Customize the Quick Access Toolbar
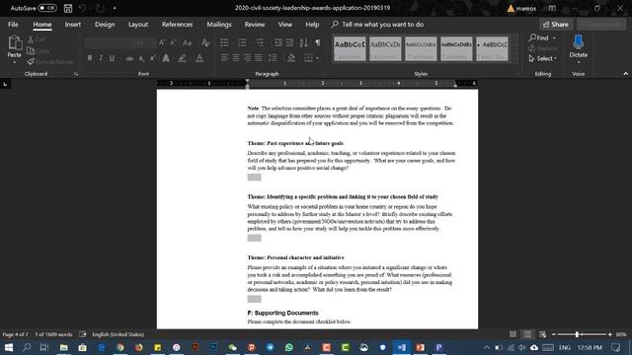The width and height of the screenshot is (632, 355). point(115,8)
